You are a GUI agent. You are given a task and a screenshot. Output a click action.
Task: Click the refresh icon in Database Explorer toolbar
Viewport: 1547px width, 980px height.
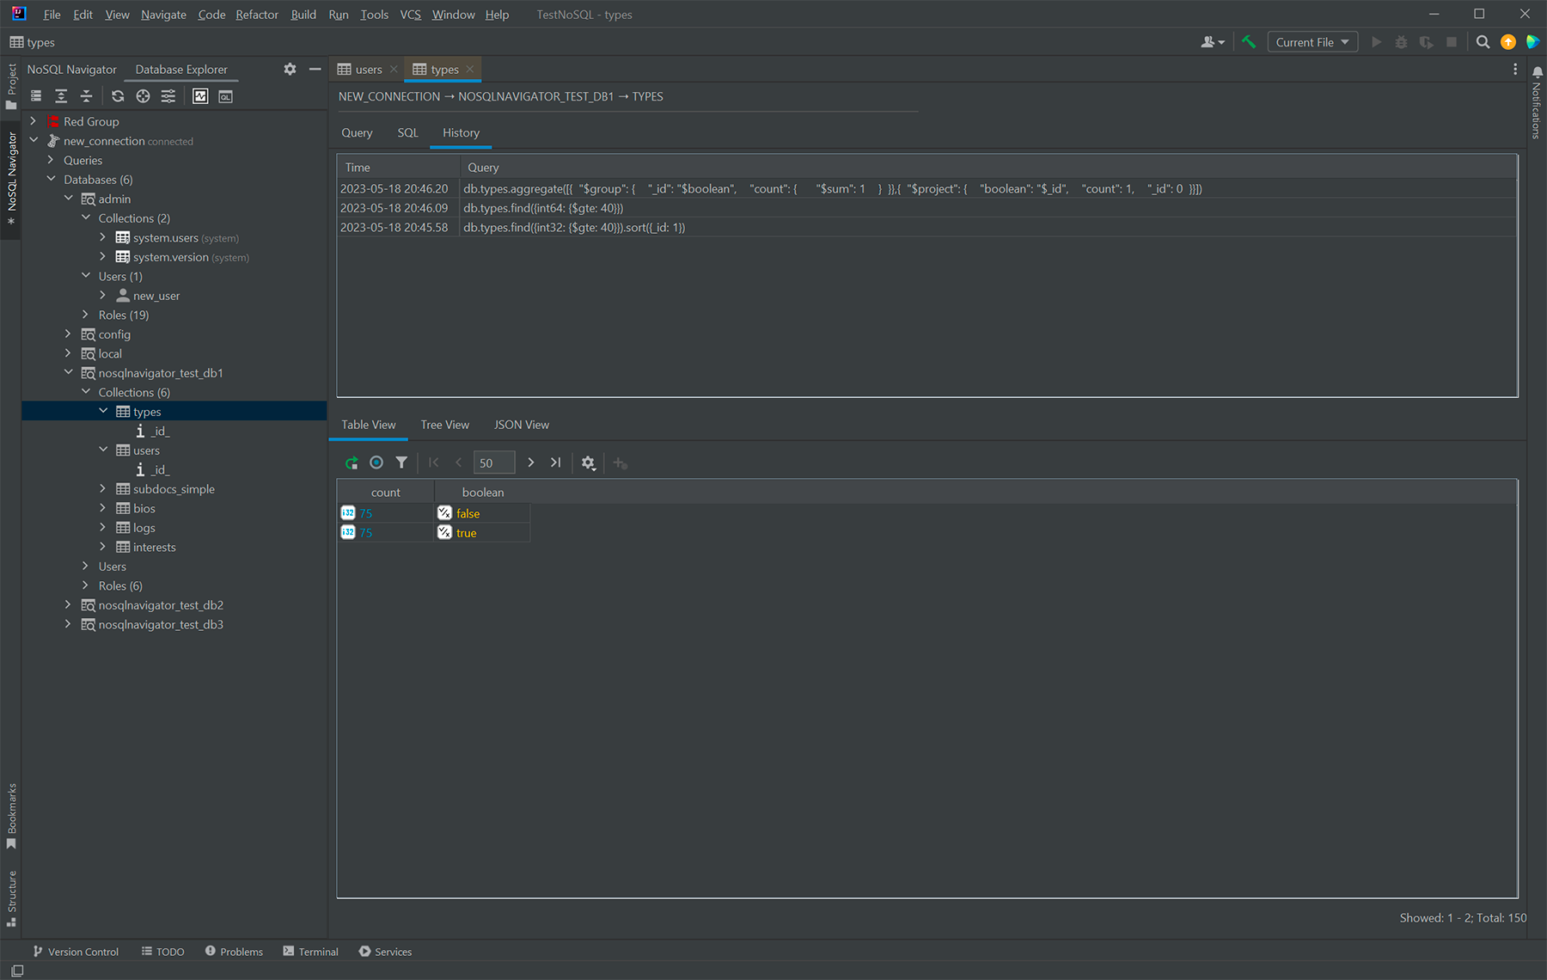pyautogui.click(x=118, y=96)
